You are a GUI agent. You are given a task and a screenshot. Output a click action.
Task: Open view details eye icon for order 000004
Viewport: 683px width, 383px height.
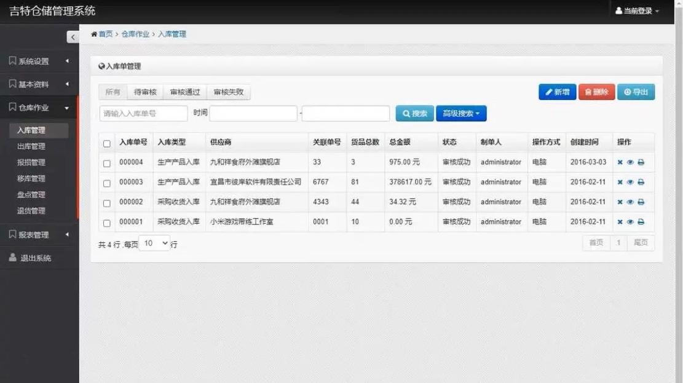pyautogui.click(x=630, y=162)
